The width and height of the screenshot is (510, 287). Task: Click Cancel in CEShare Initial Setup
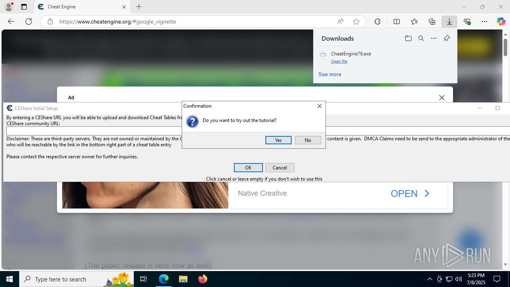[280, 167]
